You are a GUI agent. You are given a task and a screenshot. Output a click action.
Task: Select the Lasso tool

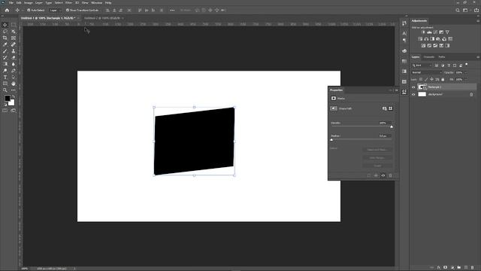coord(5,32)
